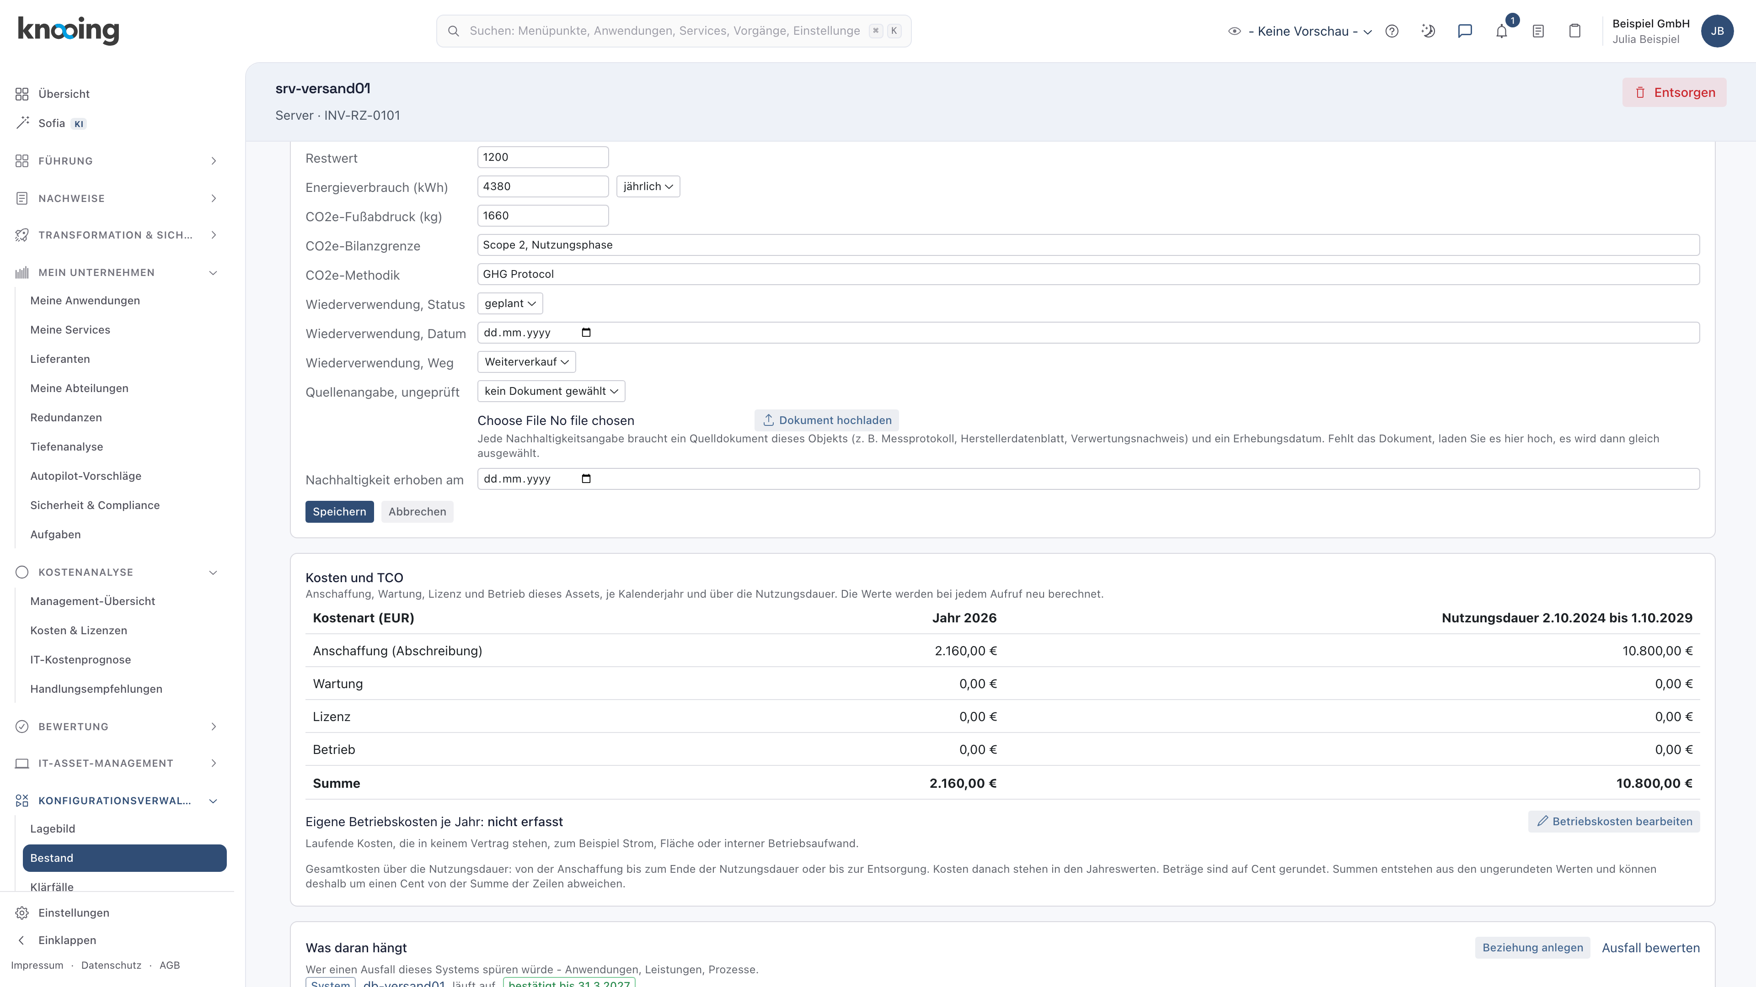Click Dokument hochladen upload button
This screenshot has width=1756, height=987.
click(x=826, y=420)
